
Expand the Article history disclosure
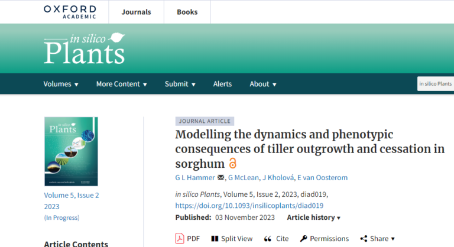[x=313, y=217]
